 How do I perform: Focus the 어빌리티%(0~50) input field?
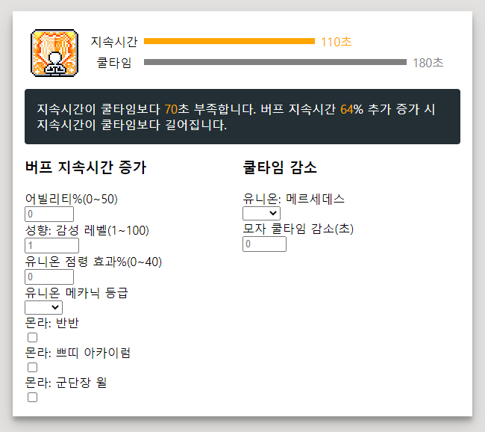[49, 215]
